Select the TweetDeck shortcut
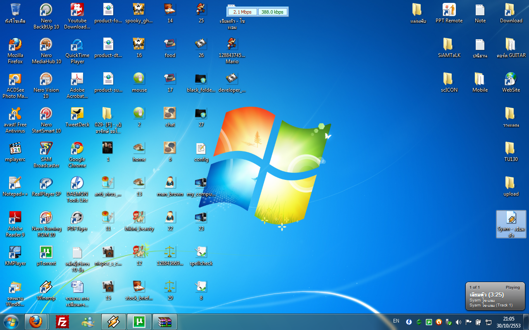The image size is (529, 330). tap(77, 117)
